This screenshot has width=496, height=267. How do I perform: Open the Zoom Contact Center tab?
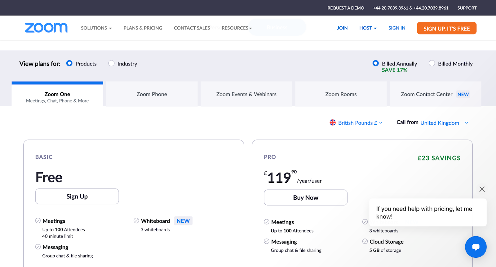point(436,94)
